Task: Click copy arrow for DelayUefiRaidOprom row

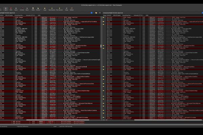Action: 104,103
